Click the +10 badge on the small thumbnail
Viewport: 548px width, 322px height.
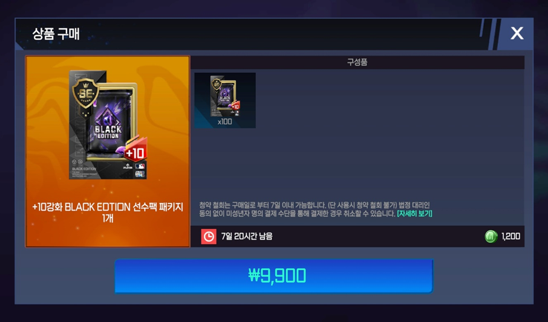click(x=235, y=106)
